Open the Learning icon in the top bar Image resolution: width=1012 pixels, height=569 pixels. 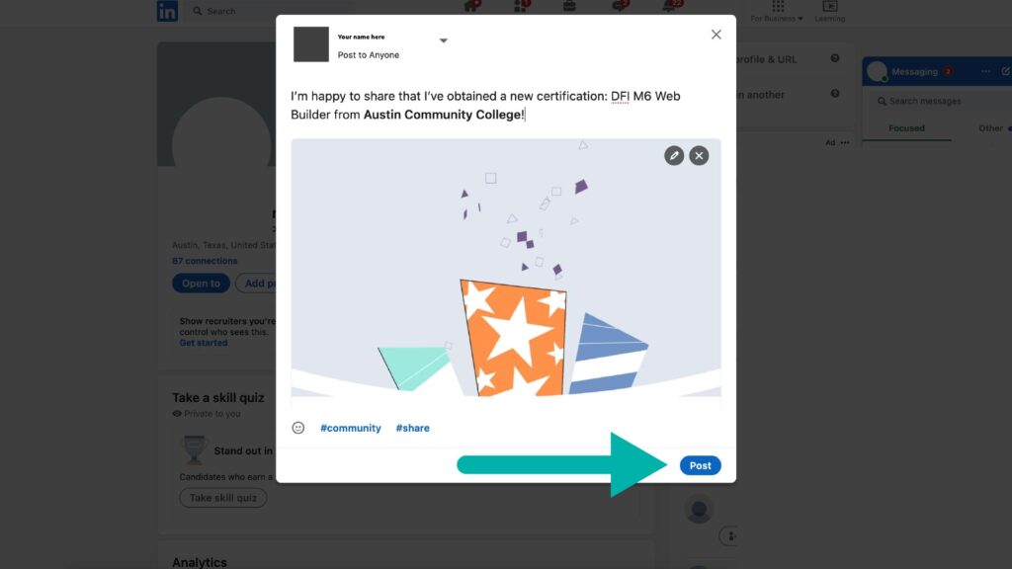click(x=830, y=7)
